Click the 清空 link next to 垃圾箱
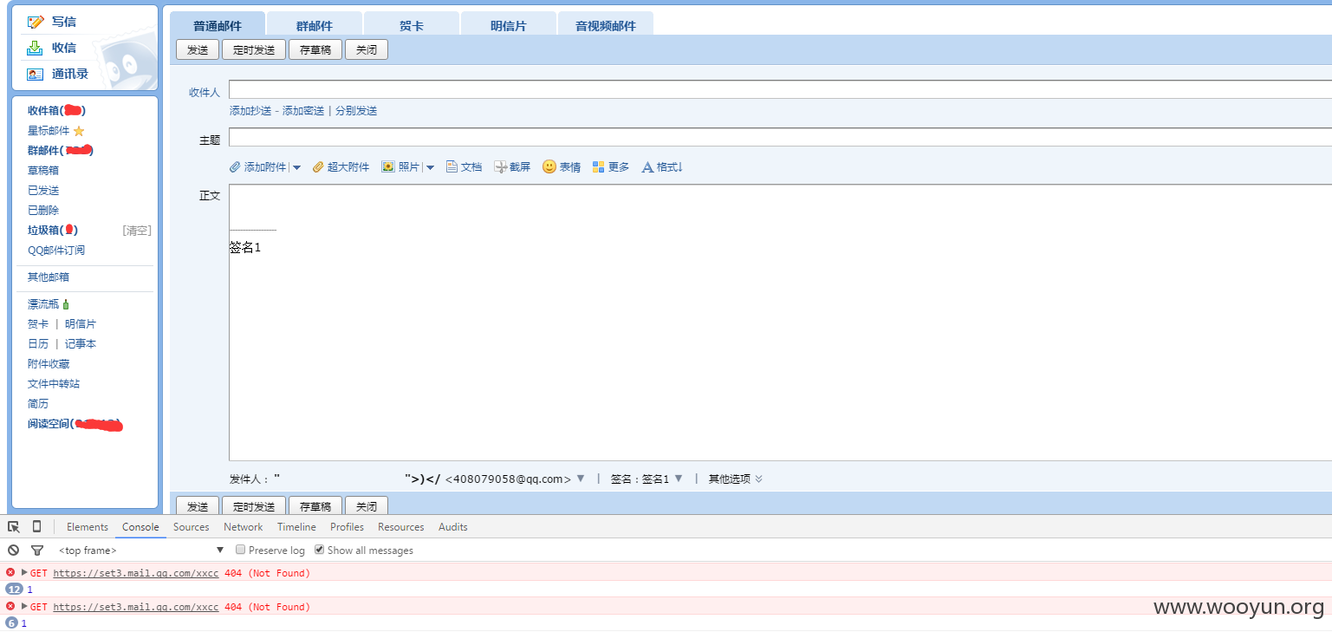1332x632 pixels. [x=137, y=231]
